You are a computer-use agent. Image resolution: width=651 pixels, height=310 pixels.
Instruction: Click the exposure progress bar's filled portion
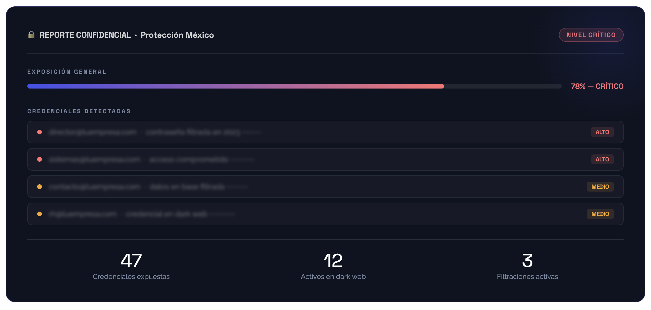(236, 86)
